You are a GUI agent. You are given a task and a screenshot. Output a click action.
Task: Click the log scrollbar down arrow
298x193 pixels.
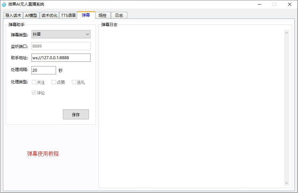pyautogui.click(x=287, y=183)
